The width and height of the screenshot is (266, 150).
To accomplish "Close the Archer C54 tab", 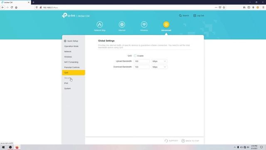I will point(29,2).
